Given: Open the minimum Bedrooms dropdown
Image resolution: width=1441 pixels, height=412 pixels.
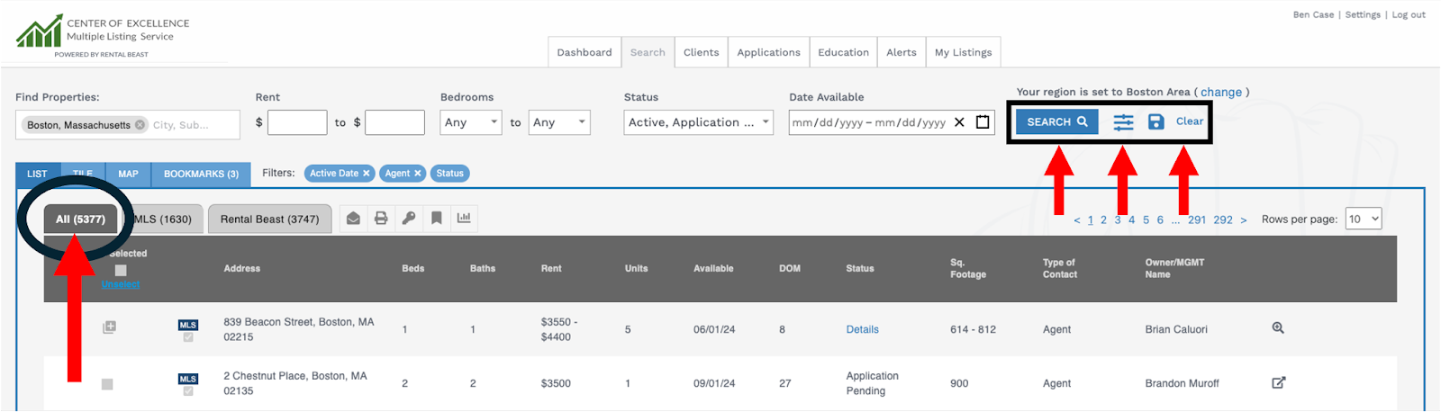Looking at the screenshot, I should 470,122.
